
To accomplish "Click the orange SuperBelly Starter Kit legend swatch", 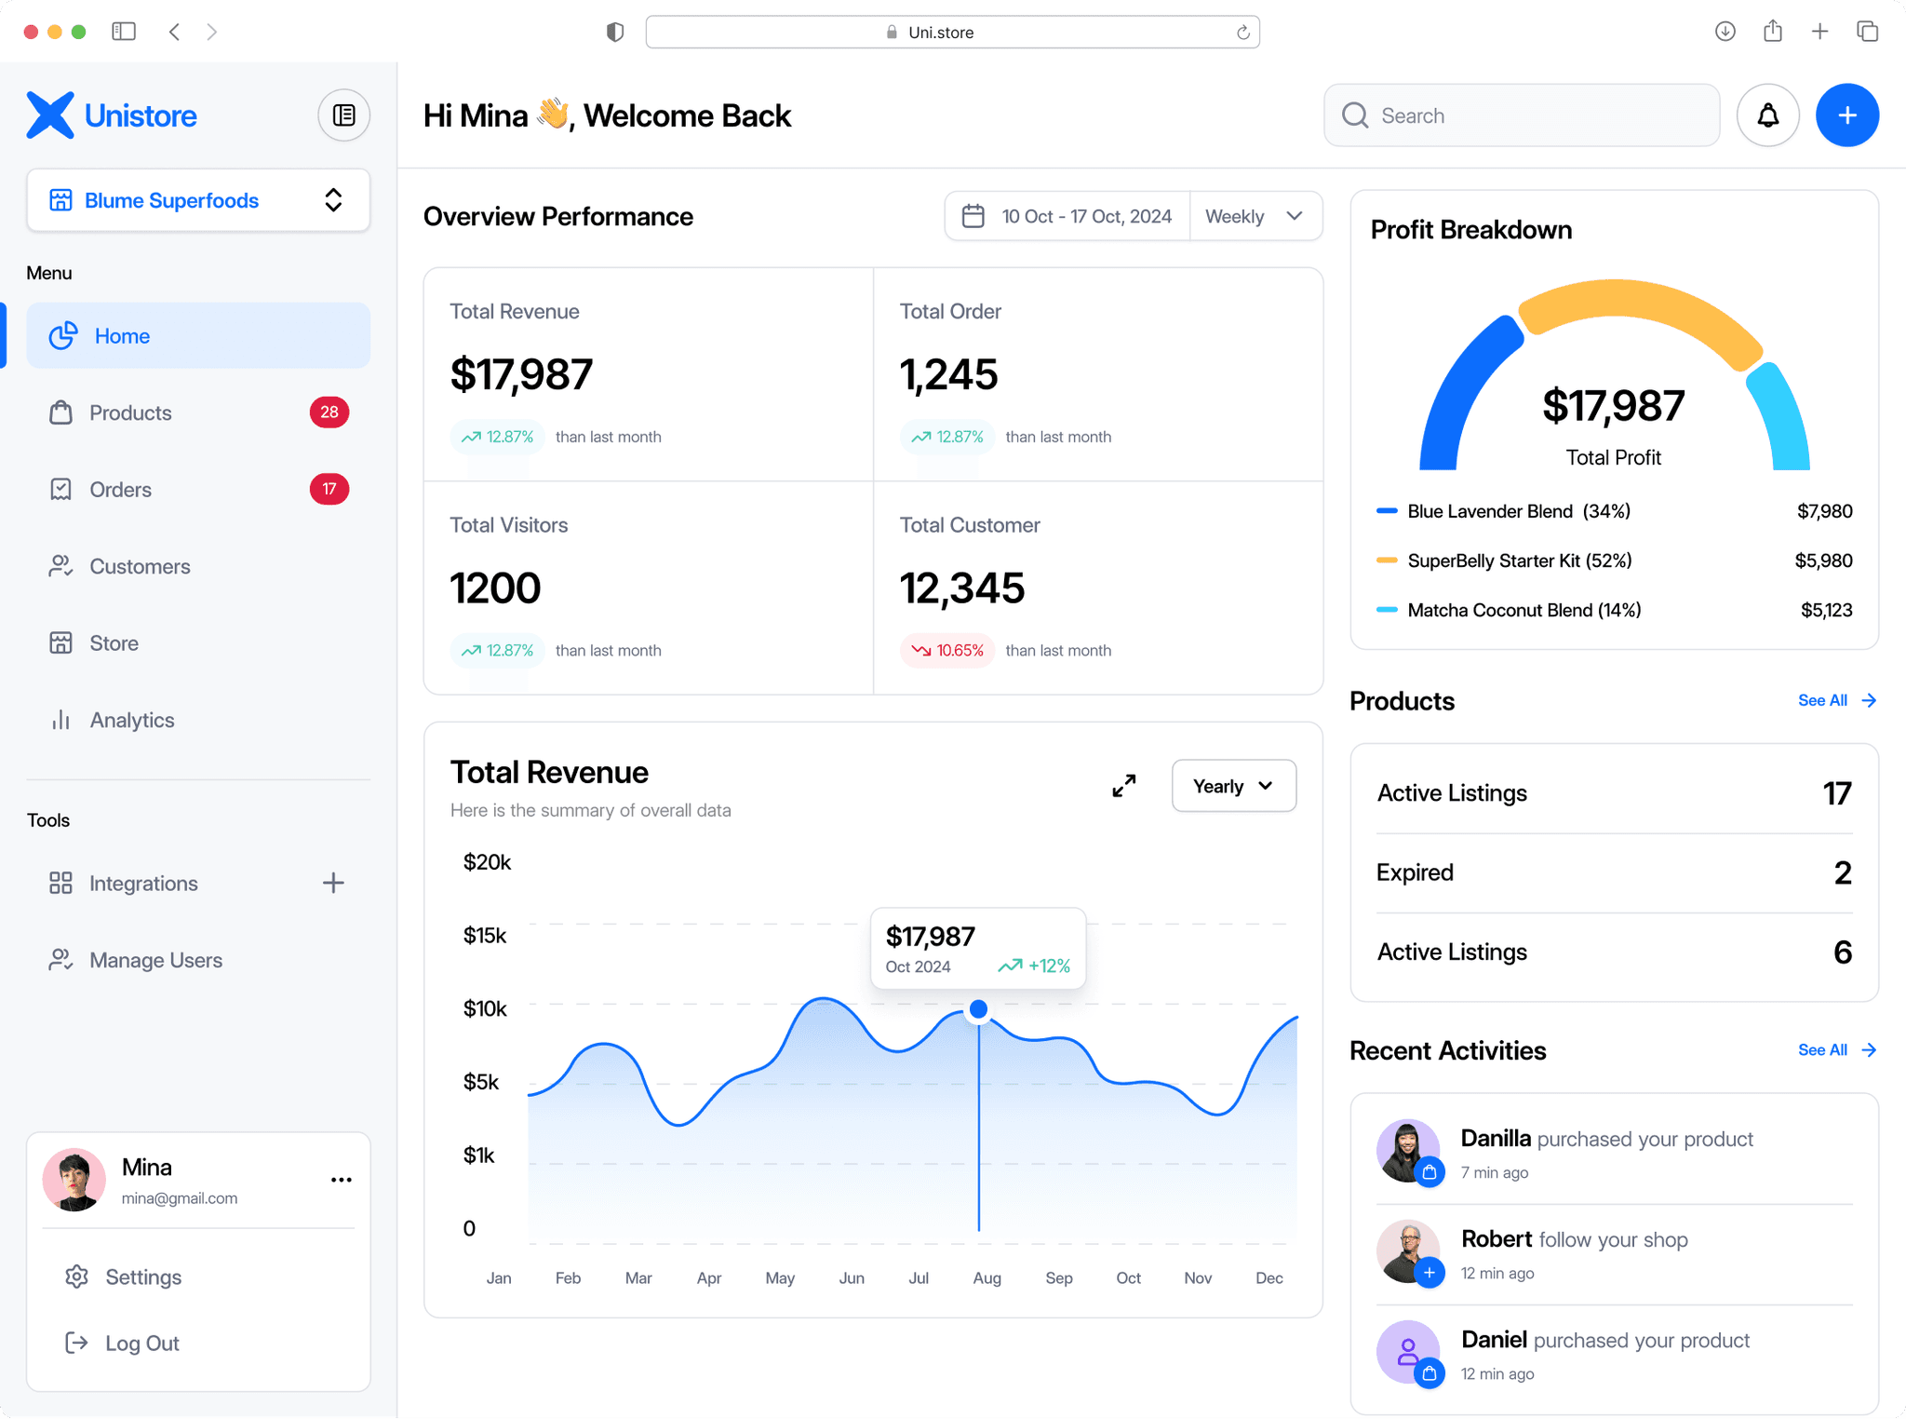I will [1387, 560].
